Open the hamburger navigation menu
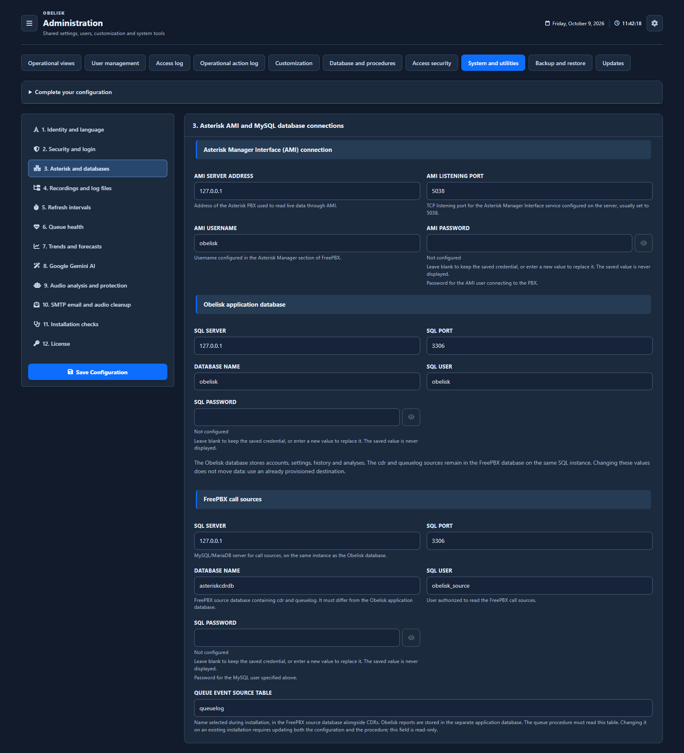This screenshot has height=753, width=684. pyautogui.click(x=29, y=23)
